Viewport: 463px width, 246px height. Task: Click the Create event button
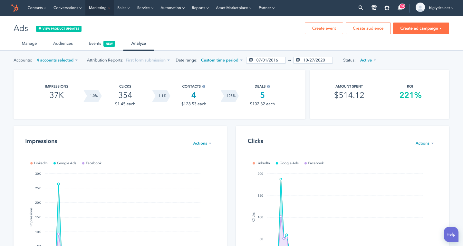324,28
